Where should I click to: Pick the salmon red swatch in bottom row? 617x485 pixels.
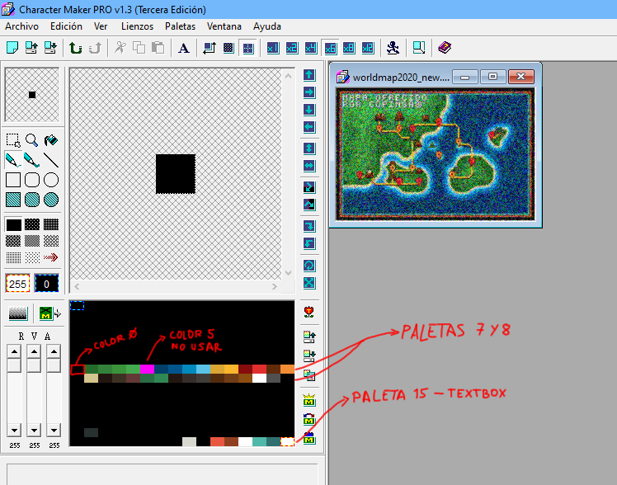coord(217,442)
